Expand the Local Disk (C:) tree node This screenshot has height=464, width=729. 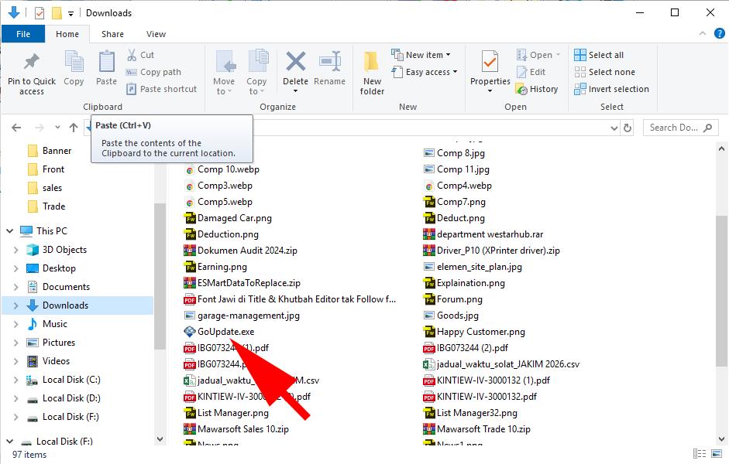coord(16,380)
